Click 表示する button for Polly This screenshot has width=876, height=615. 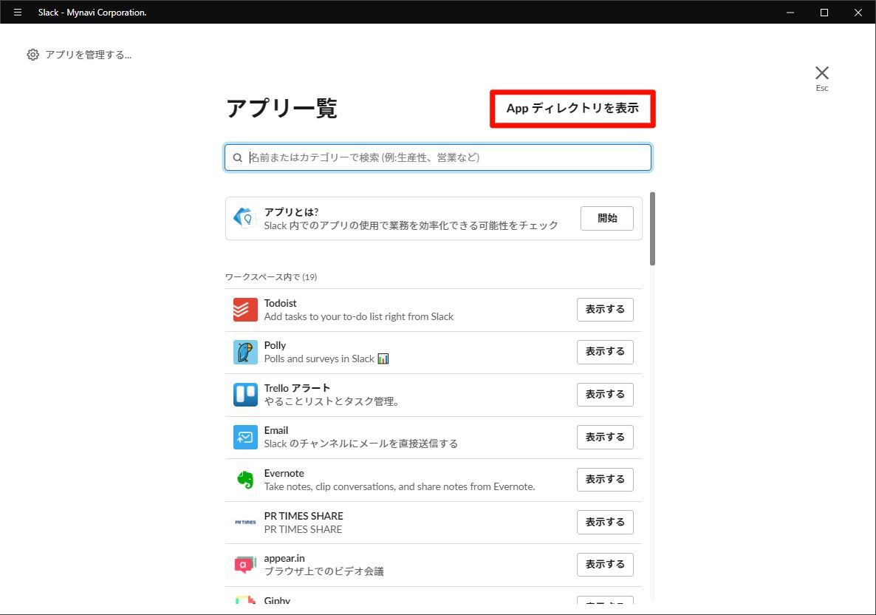coord(605,353)
